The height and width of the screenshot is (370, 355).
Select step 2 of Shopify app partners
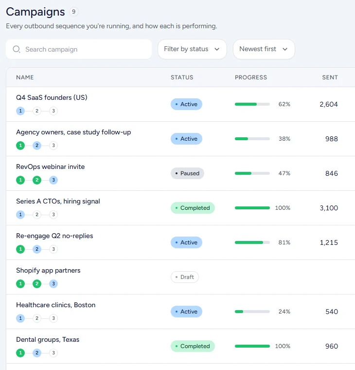click(x=37, y=284)
